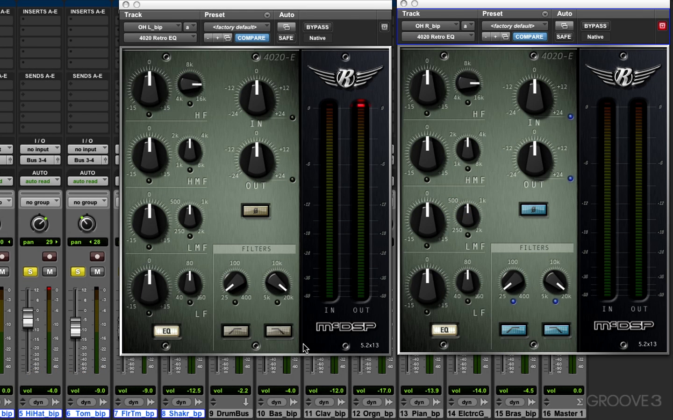
Task: Click HF gain knob in left plugin
Action: tap(150, 89)
